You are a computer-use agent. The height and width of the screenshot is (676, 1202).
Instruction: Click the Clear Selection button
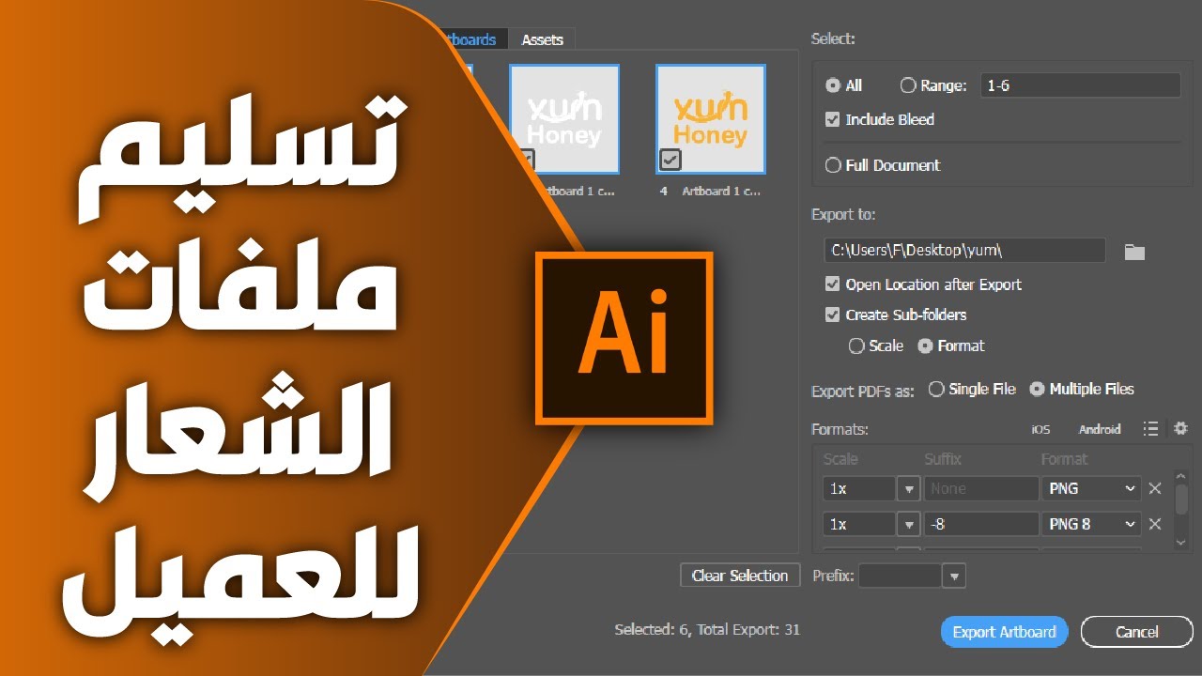point(740,576)
